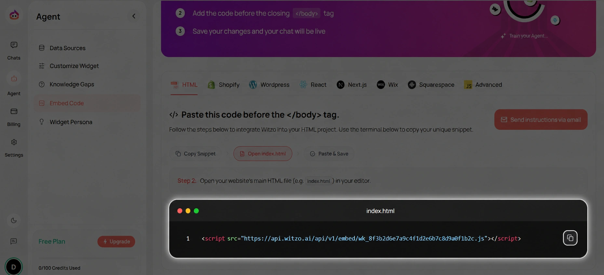Click the 0/100 Credits Used text
This screenshot has width=604, height=275.
tap(60, 268)
